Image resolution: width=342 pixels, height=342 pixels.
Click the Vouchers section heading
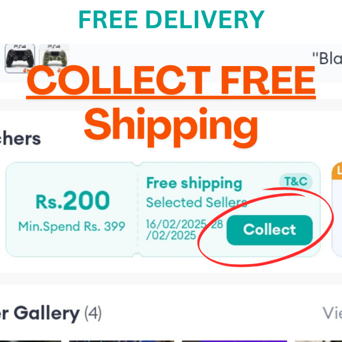point(20,139)
